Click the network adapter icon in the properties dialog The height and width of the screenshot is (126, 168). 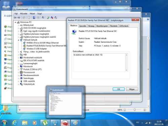pyautogui.click(x=74, y=32)
